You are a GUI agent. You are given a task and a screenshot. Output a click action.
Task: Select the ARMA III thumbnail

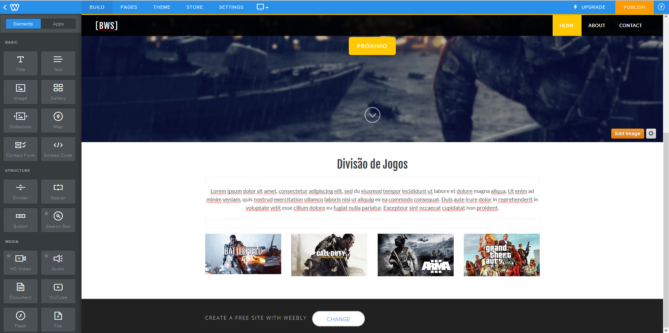pyautogui.click(x=416, y=255)
